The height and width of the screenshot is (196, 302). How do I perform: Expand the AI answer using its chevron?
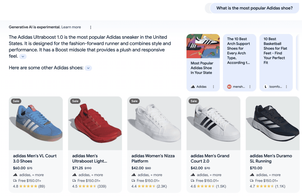coord(23,56)
